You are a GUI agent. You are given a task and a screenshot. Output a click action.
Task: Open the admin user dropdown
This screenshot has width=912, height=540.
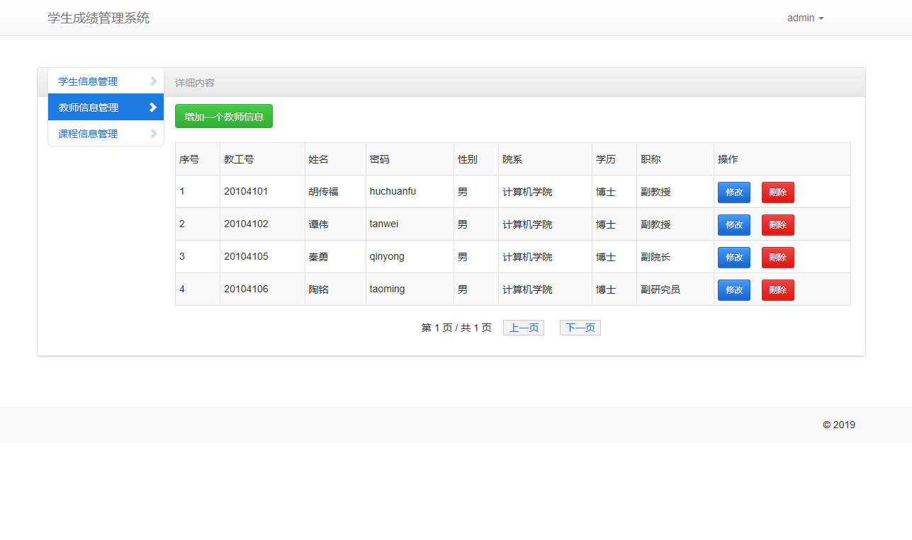[805, 18]
